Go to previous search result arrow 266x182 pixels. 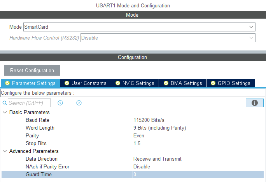click(x=60, y=103)
